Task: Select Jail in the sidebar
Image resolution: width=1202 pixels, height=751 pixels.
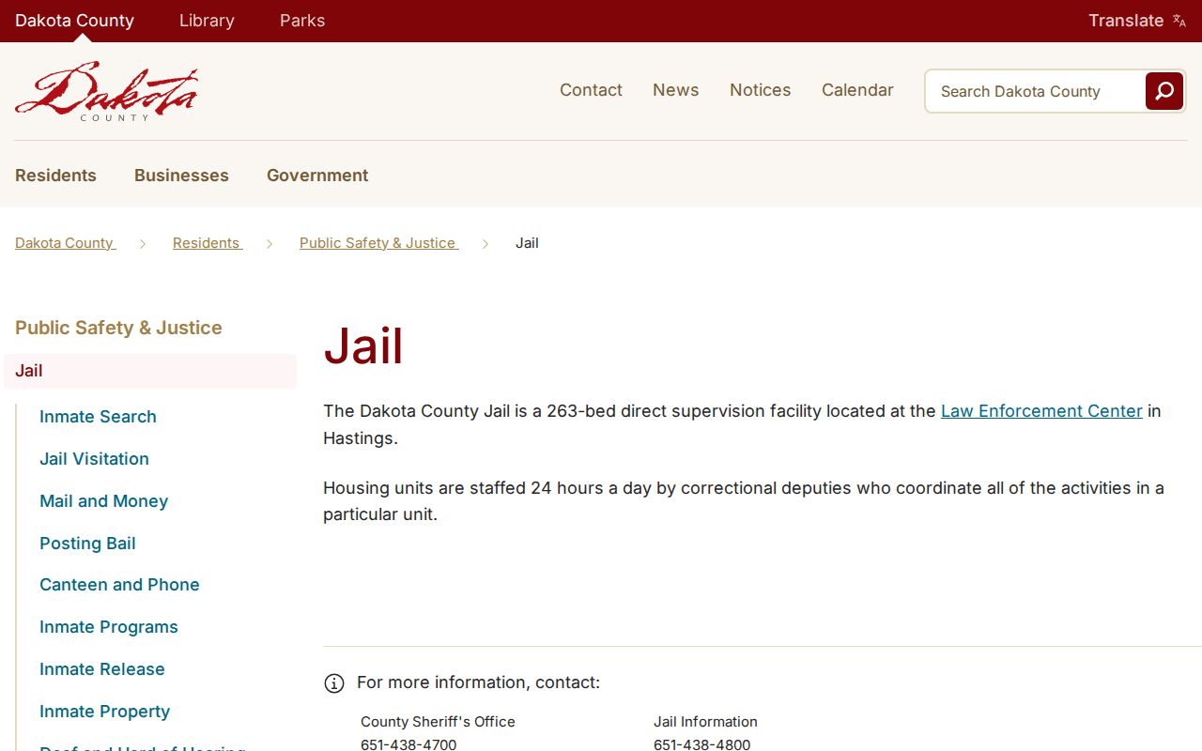Action: pos(150,371)
